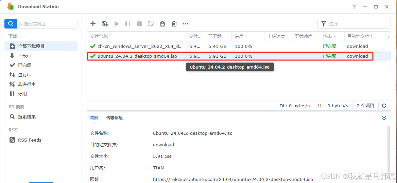Viewport: 397px width, 183px height.
Task: Click the 2 个项目 item count
Action: click(x=365, y=106)
